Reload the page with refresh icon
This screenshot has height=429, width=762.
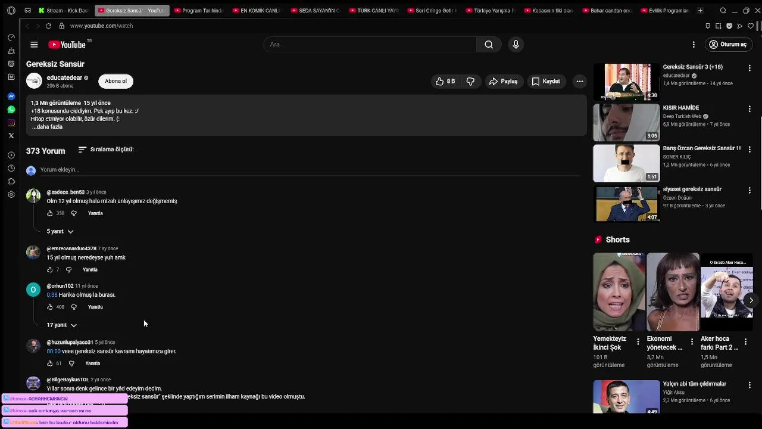pyautogui.click(x=48, y=26)
